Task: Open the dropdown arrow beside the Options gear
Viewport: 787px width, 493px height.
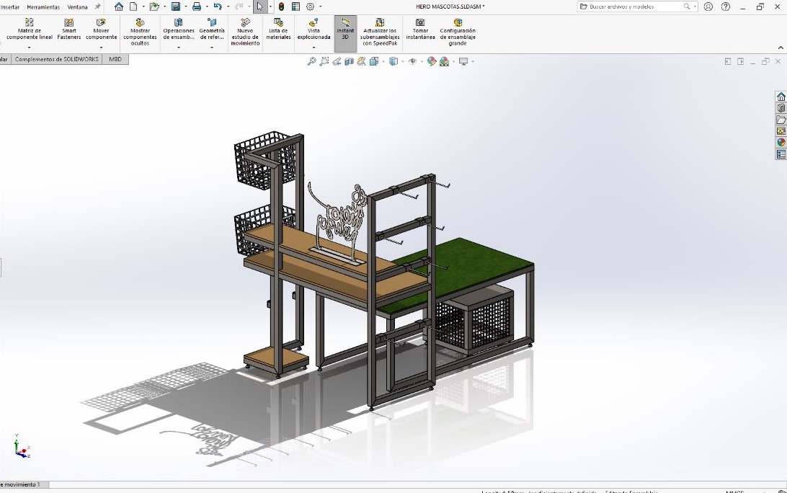Action: (320, 6)
